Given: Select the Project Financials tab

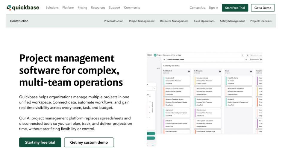Looking at the screenshot, I should [261, 21].
